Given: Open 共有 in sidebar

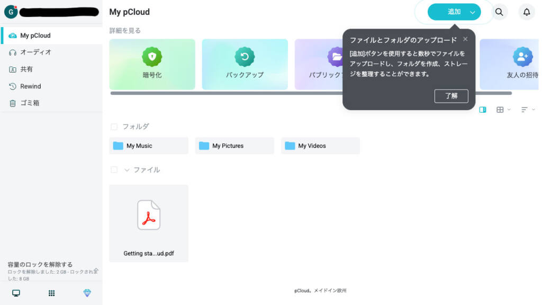Looking at the screenshot, I should [51, 69].
